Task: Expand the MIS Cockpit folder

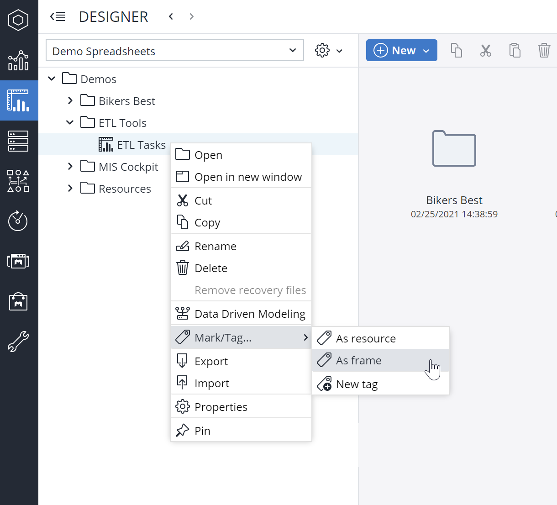Action: point(70,167)
